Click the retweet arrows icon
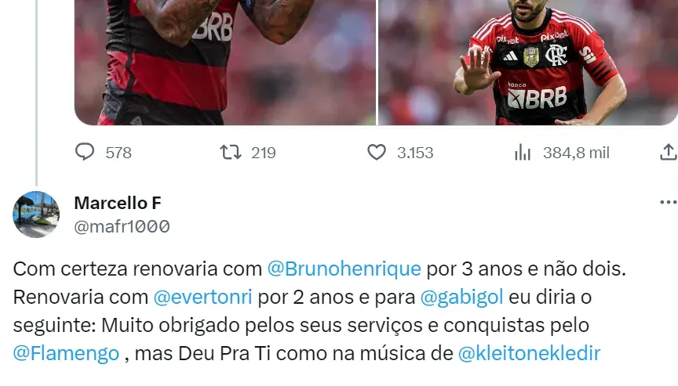This screenshot has width=678, height=386. pos(231,152)
